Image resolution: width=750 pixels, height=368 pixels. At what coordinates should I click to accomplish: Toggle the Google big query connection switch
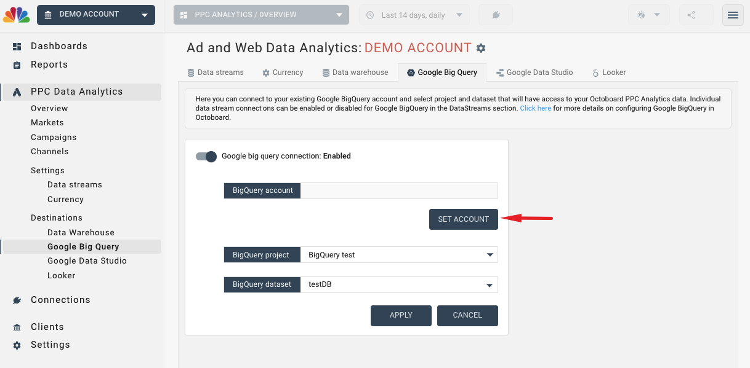206,156
